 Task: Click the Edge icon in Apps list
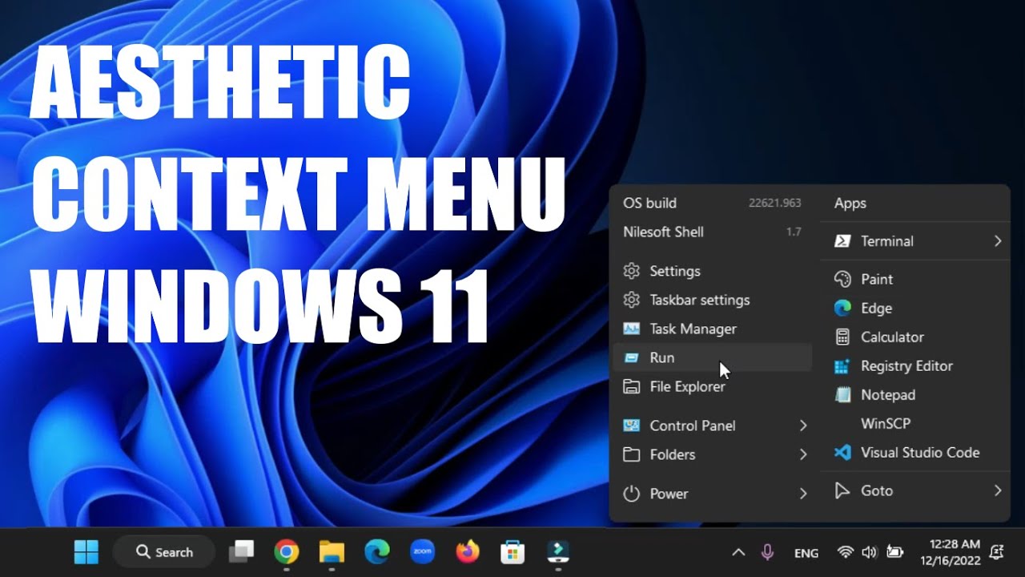[x=842, y=308]
